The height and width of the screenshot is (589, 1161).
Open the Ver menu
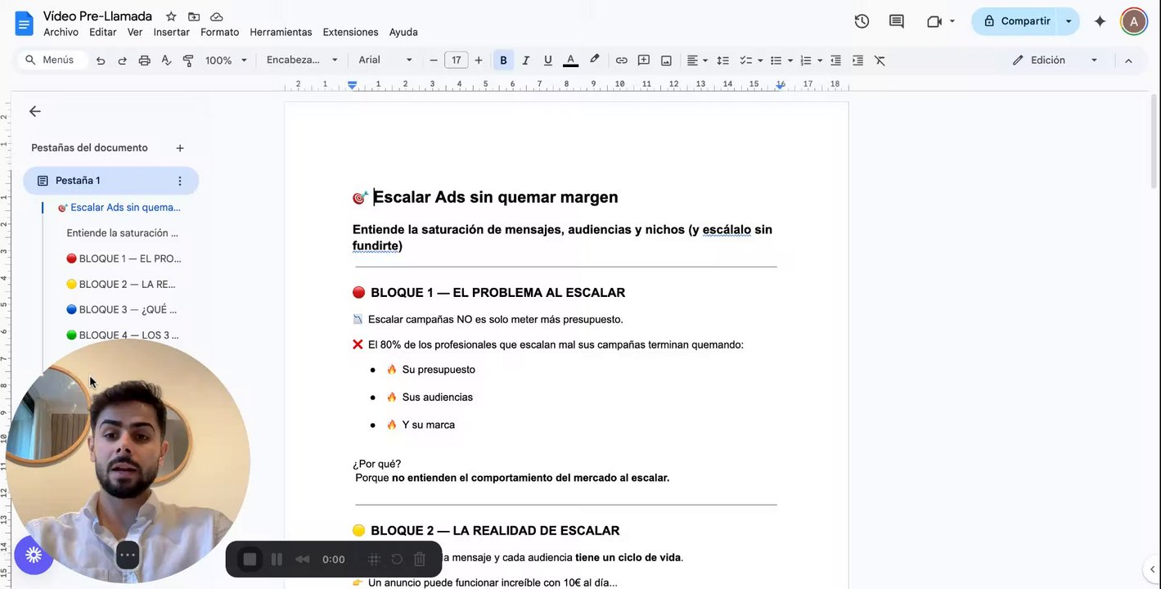135,32
